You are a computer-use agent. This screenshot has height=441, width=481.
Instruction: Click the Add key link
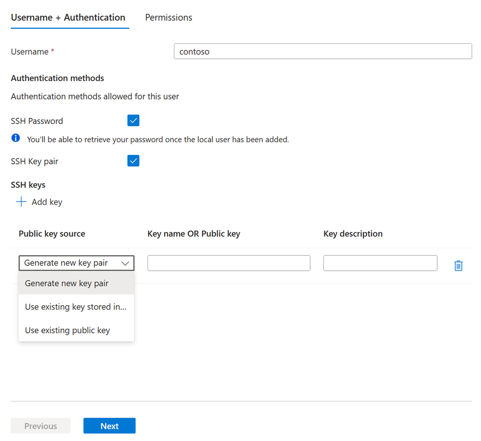point(47,202)
